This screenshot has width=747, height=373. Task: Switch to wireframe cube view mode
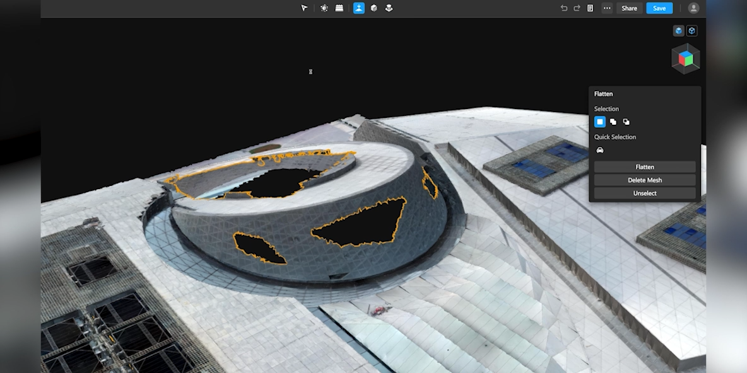click(692, 31)
